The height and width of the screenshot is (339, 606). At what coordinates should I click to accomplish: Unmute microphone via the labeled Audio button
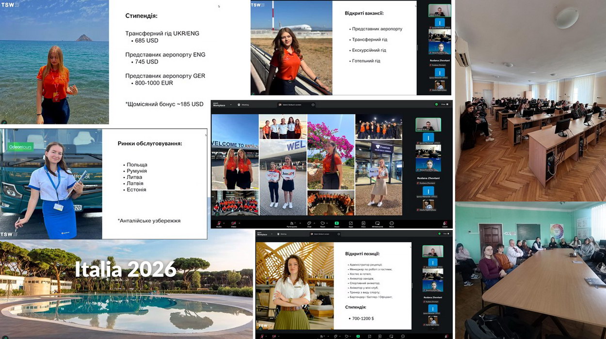[x=219, y=223]
